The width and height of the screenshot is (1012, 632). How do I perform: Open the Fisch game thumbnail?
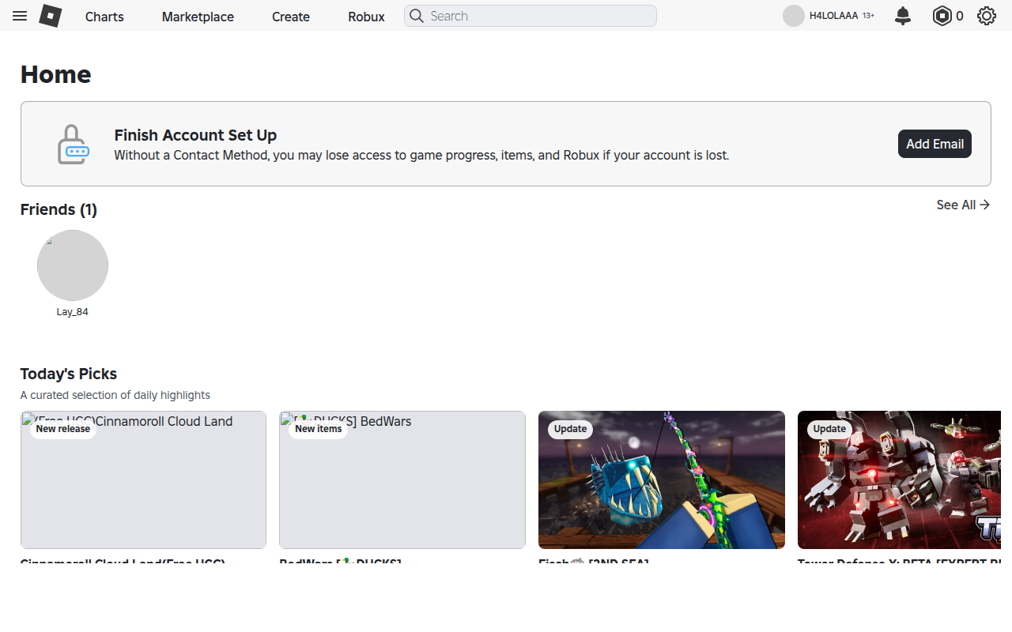click(x=662, y=480)
